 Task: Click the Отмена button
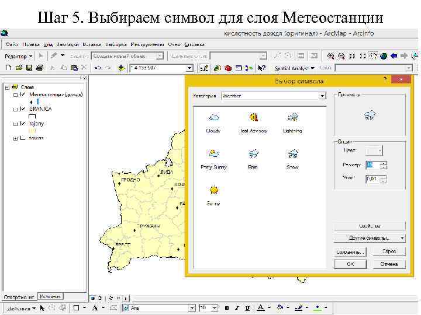[x=389, y=264]
